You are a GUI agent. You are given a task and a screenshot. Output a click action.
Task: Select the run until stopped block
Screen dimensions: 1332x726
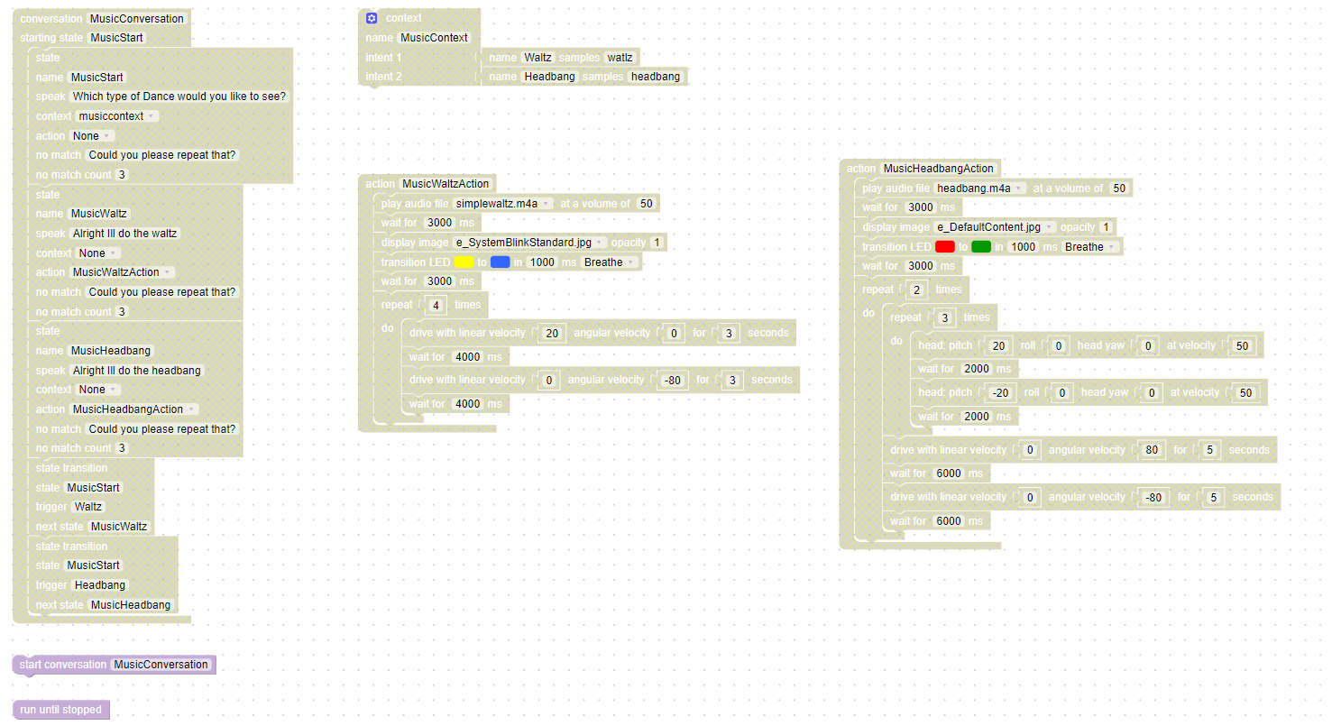point(60,710)
